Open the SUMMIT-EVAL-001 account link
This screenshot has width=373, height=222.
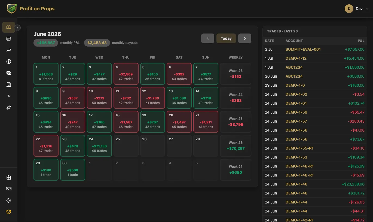pos(303,49)
